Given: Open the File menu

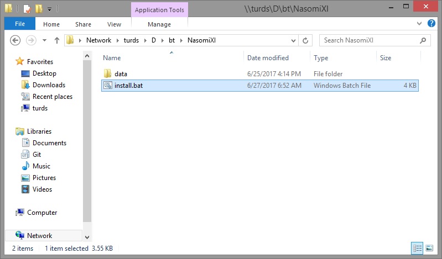Looking at the screenshot, I should (20, 24).
